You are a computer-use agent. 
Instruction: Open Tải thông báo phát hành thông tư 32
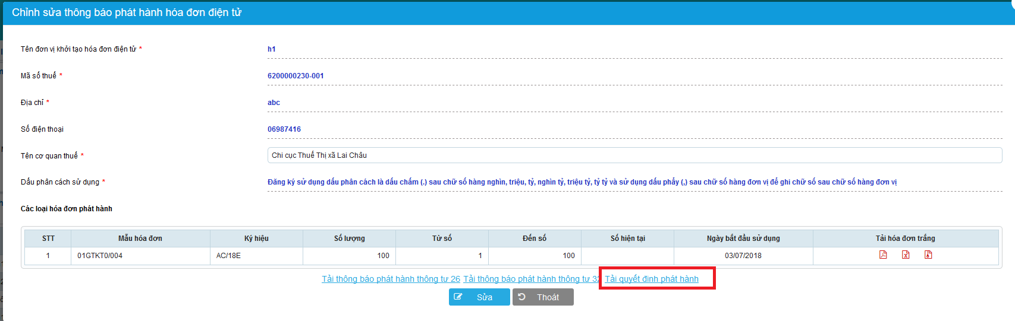532,279
